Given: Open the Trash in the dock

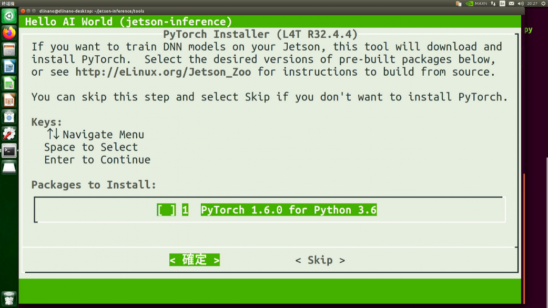Looking at the screenshot, I should 9,299.
